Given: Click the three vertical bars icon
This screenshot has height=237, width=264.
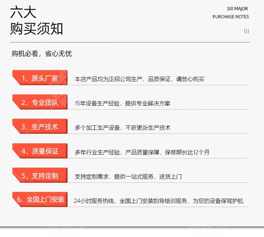Looking at the screenshot, I should click(246, 31).
